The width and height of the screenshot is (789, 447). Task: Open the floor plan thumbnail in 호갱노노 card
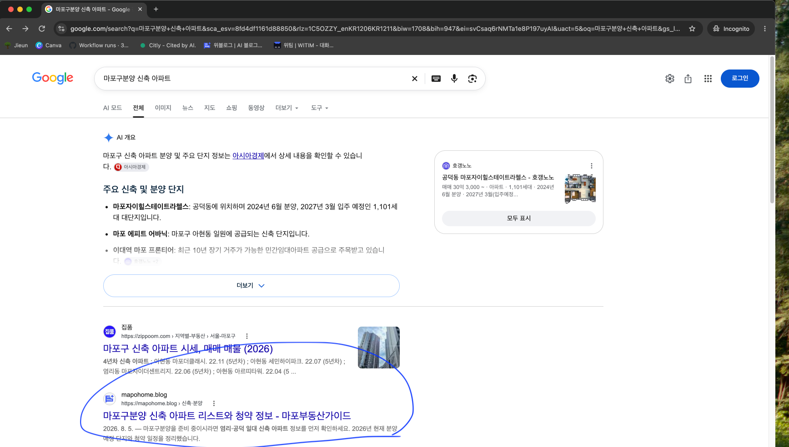tap(580, 189)
